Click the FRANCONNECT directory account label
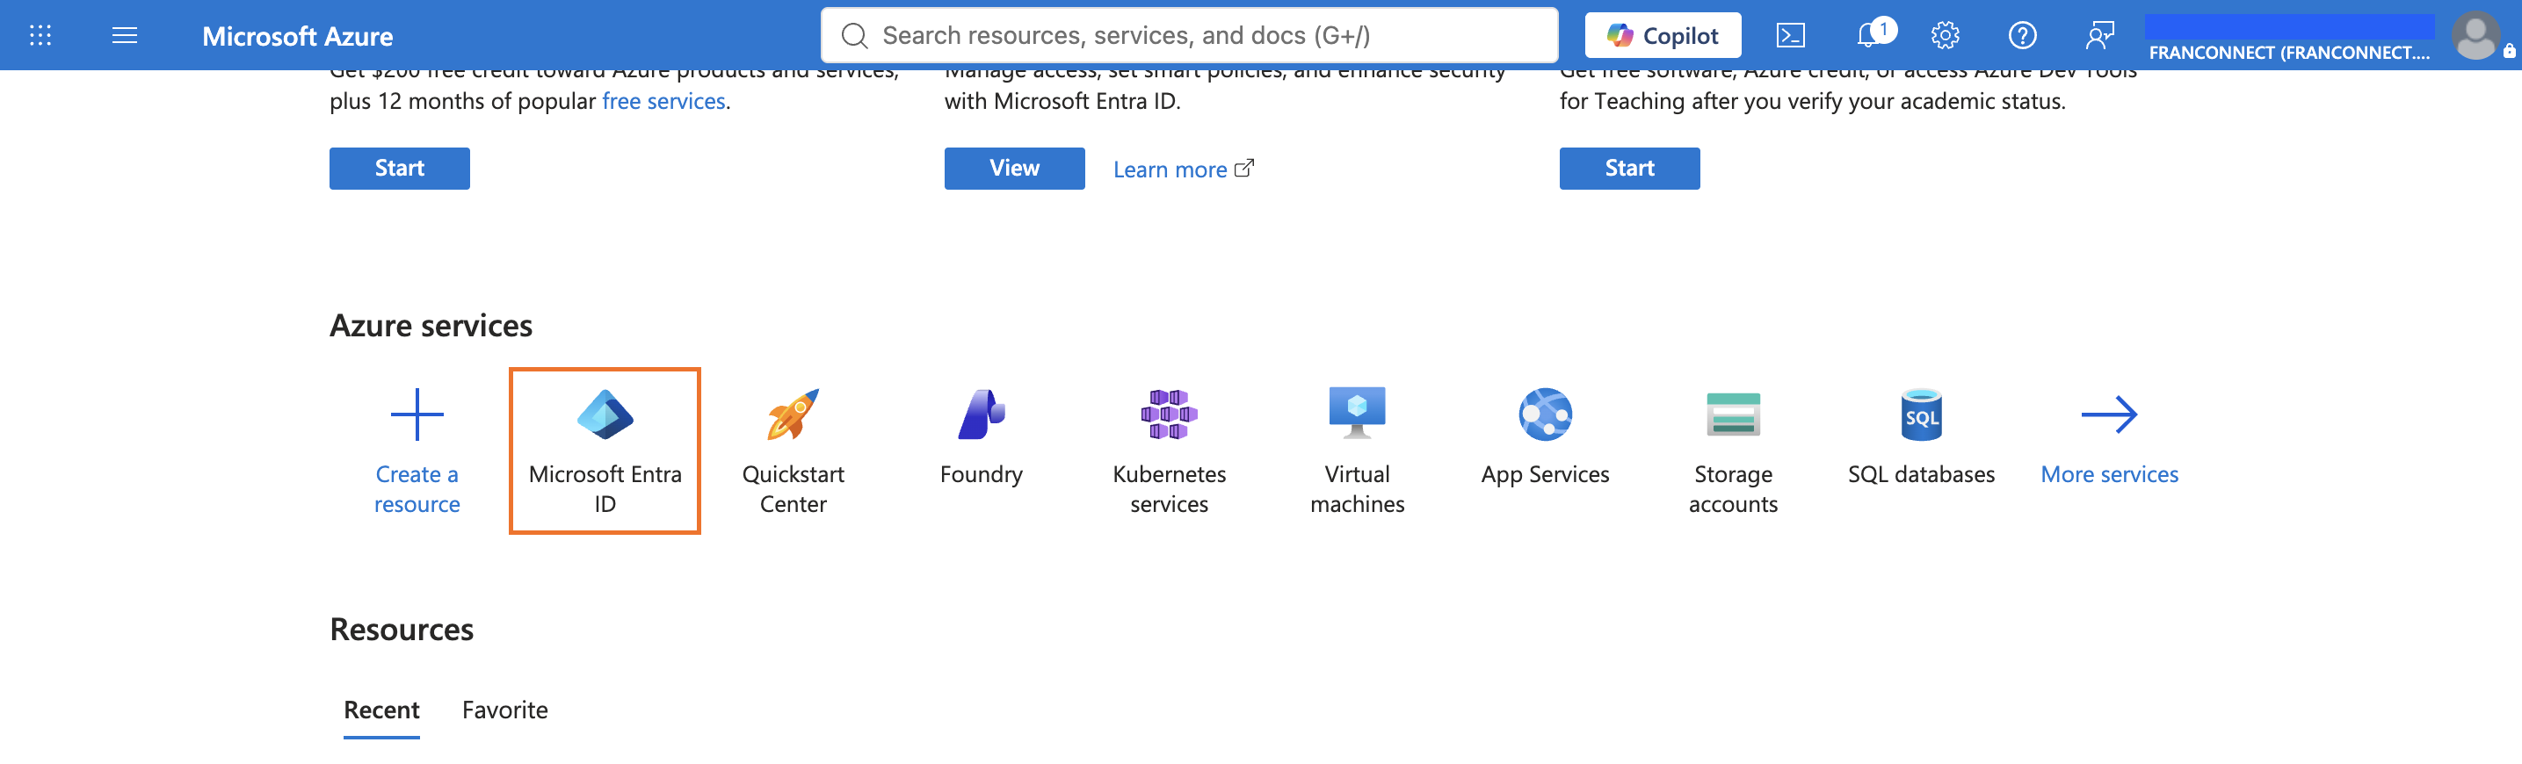The width and height of the screenshot is (2522, 764). click(2289, 53)
